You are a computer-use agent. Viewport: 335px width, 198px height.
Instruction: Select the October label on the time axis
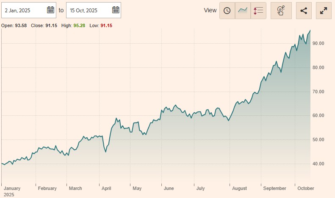pyautogui.click(x=306, y=188)
